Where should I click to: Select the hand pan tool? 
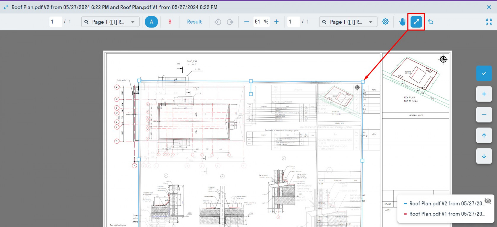402,22
